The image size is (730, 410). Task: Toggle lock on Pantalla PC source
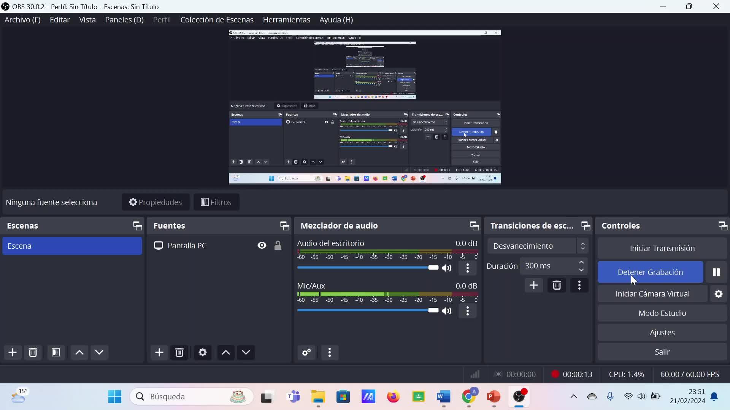[278, 246]
